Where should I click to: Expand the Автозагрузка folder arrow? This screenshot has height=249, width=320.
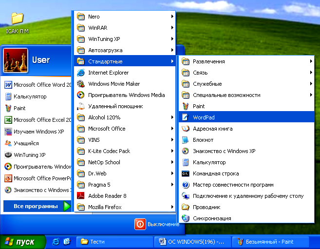coord(172,50)
